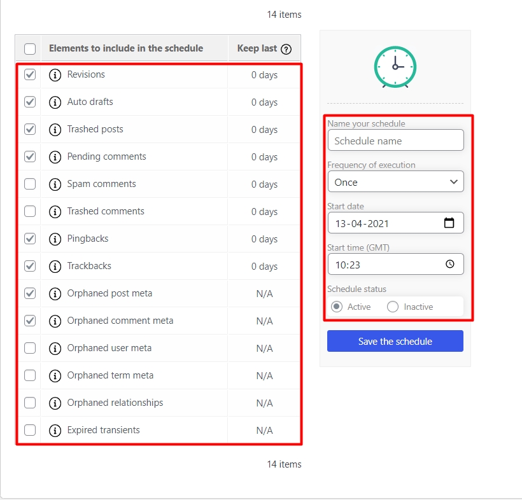The height and width of the screenshot is (500, 522).
Task: Uncheck the Trackbacks checkbox
Action: (30, 266)
